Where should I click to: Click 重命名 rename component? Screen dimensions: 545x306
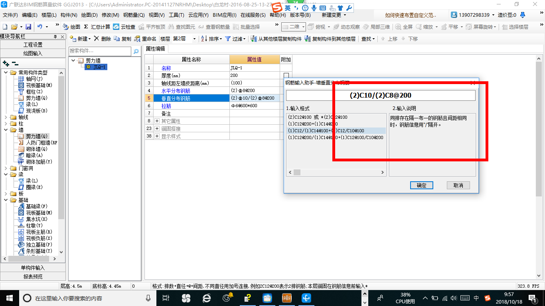pos(145,39)
